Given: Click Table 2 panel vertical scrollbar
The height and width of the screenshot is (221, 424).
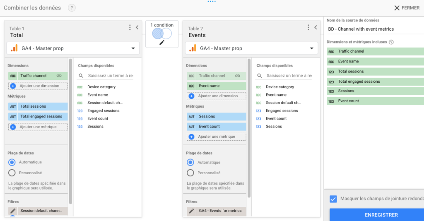Looking at the screenshot, I should 249,128.
